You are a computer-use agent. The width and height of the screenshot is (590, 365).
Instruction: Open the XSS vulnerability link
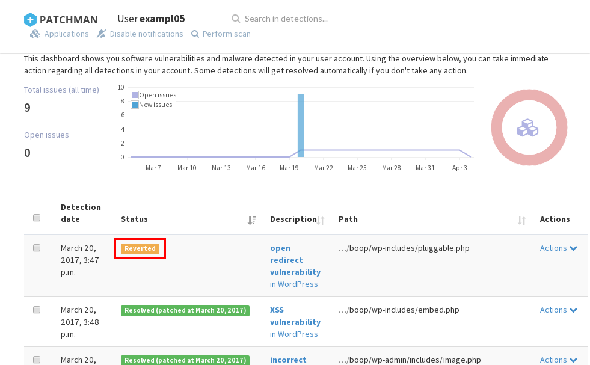(295, 316)
